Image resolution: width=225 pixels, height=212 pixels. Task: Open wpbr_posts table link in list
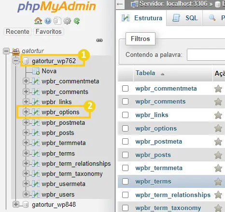pos(153,155)
